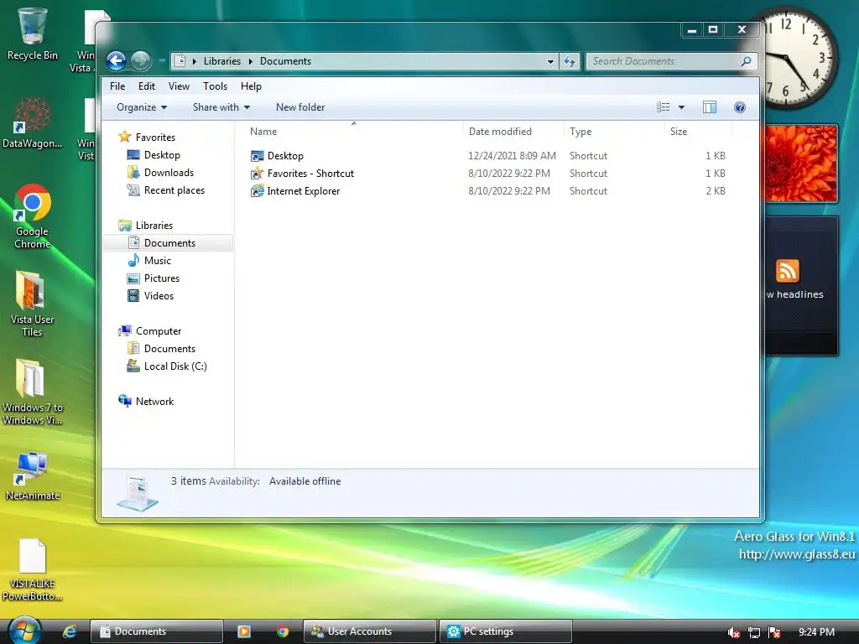Select the Favorites - Shortcut file
This screenshot has height=644, width=859.
[302, 173]
